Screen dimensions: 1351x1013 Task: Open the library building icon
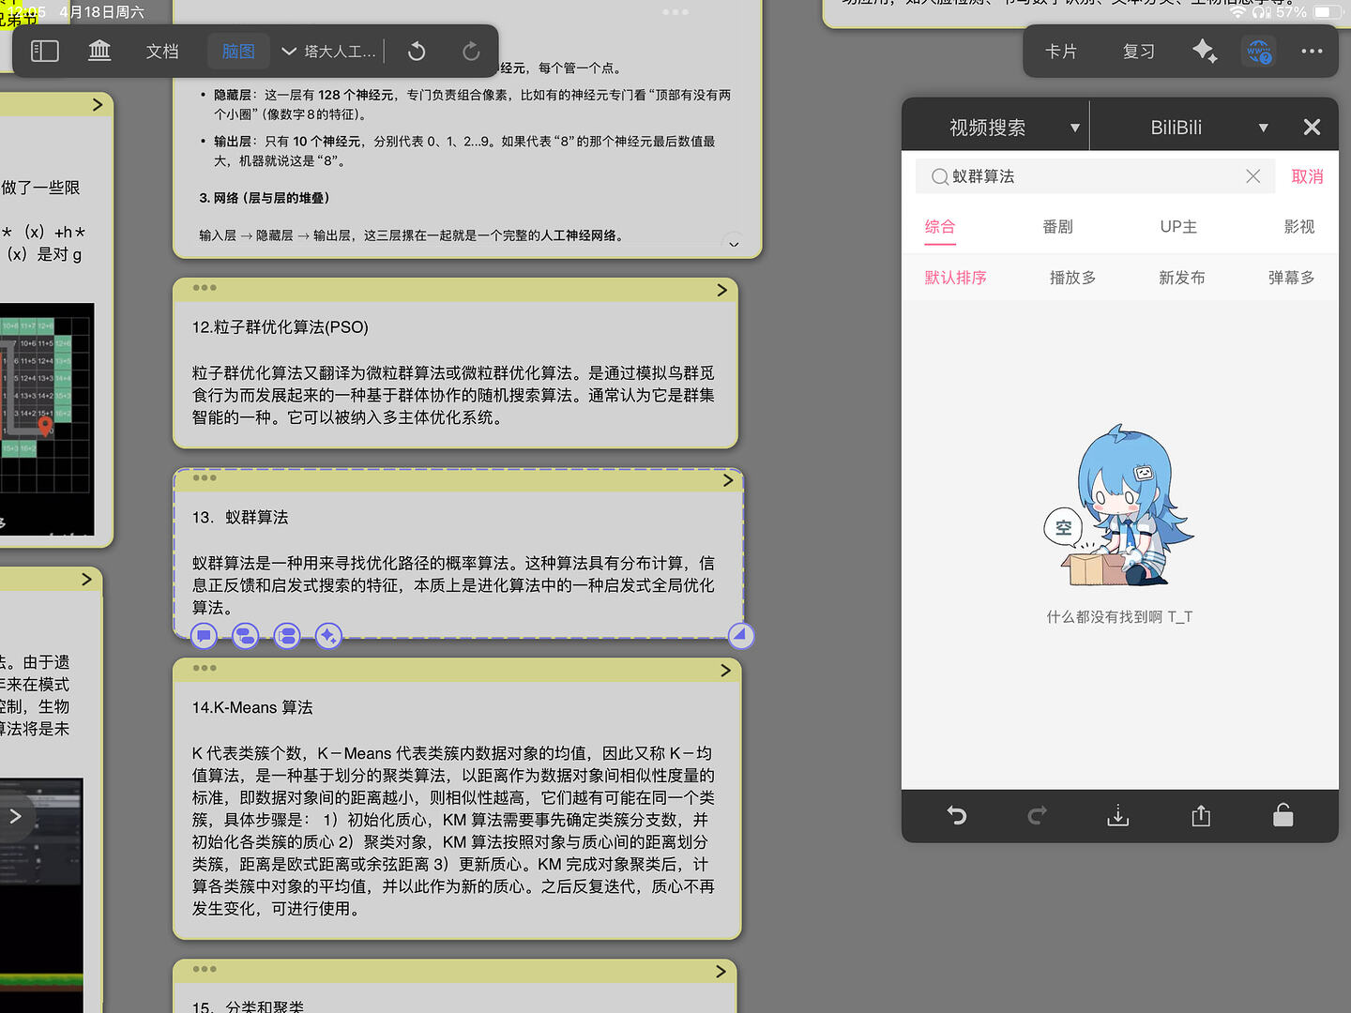coord(99,52)
